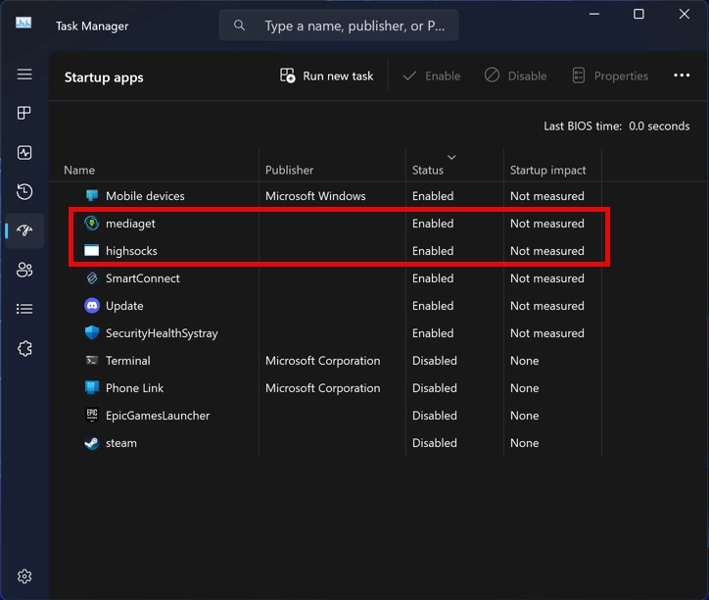709x600 pixels.
Task: Click the search magnifier icon
Action: pyautogui.click(x=239, y=25)
